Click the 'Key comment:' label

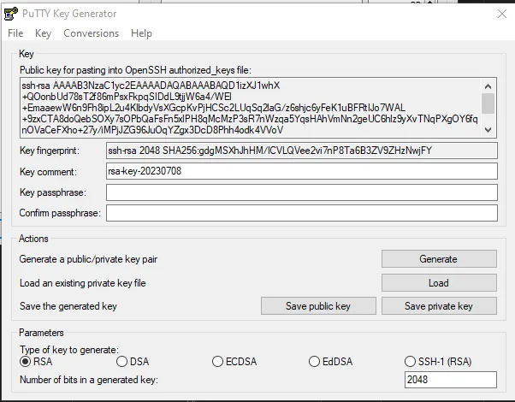click(48, 172)
